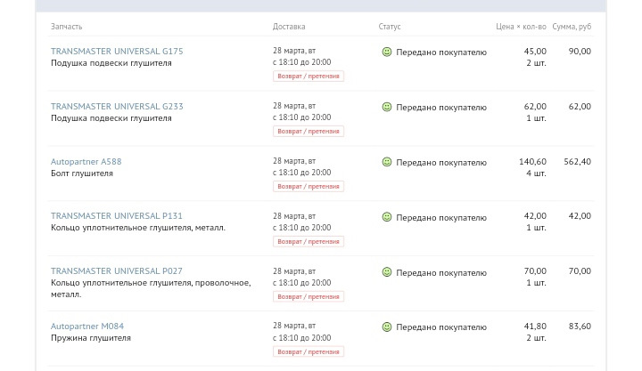This screenshot has height=371, width=642.
Task: Click Возврат / претензия for Autopartner A588
Action: point(309,186)
